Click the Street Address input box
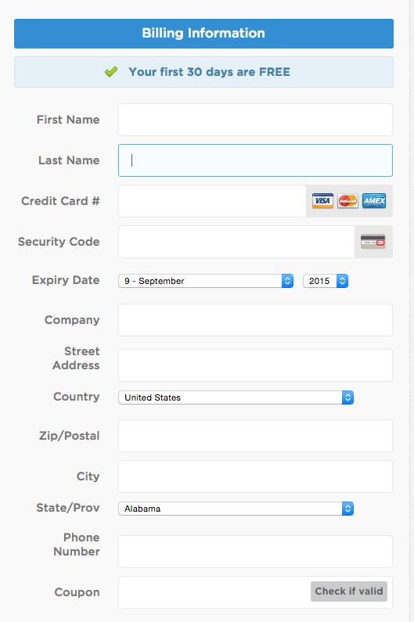The image size is (414, 622). (255, 365)
